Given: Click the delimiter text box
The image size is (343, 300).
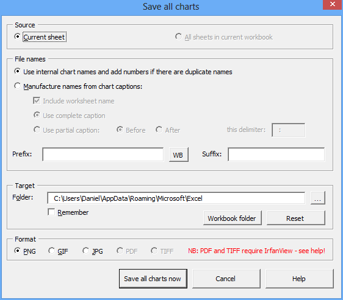Looking at the screenshot, I should tap(288, 130).
